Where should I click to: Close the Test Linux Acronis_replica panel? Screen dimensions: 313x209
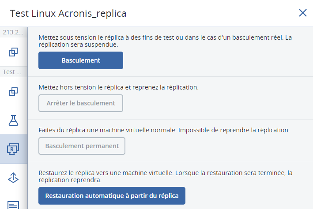click(302, 13)
